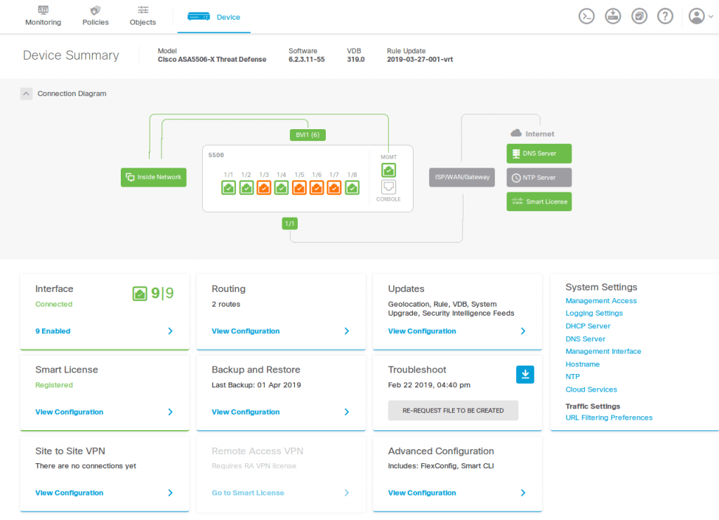Select port 1/1 interface icon
The height and width of the screenshot is (520, 719).
coord(229,188)
